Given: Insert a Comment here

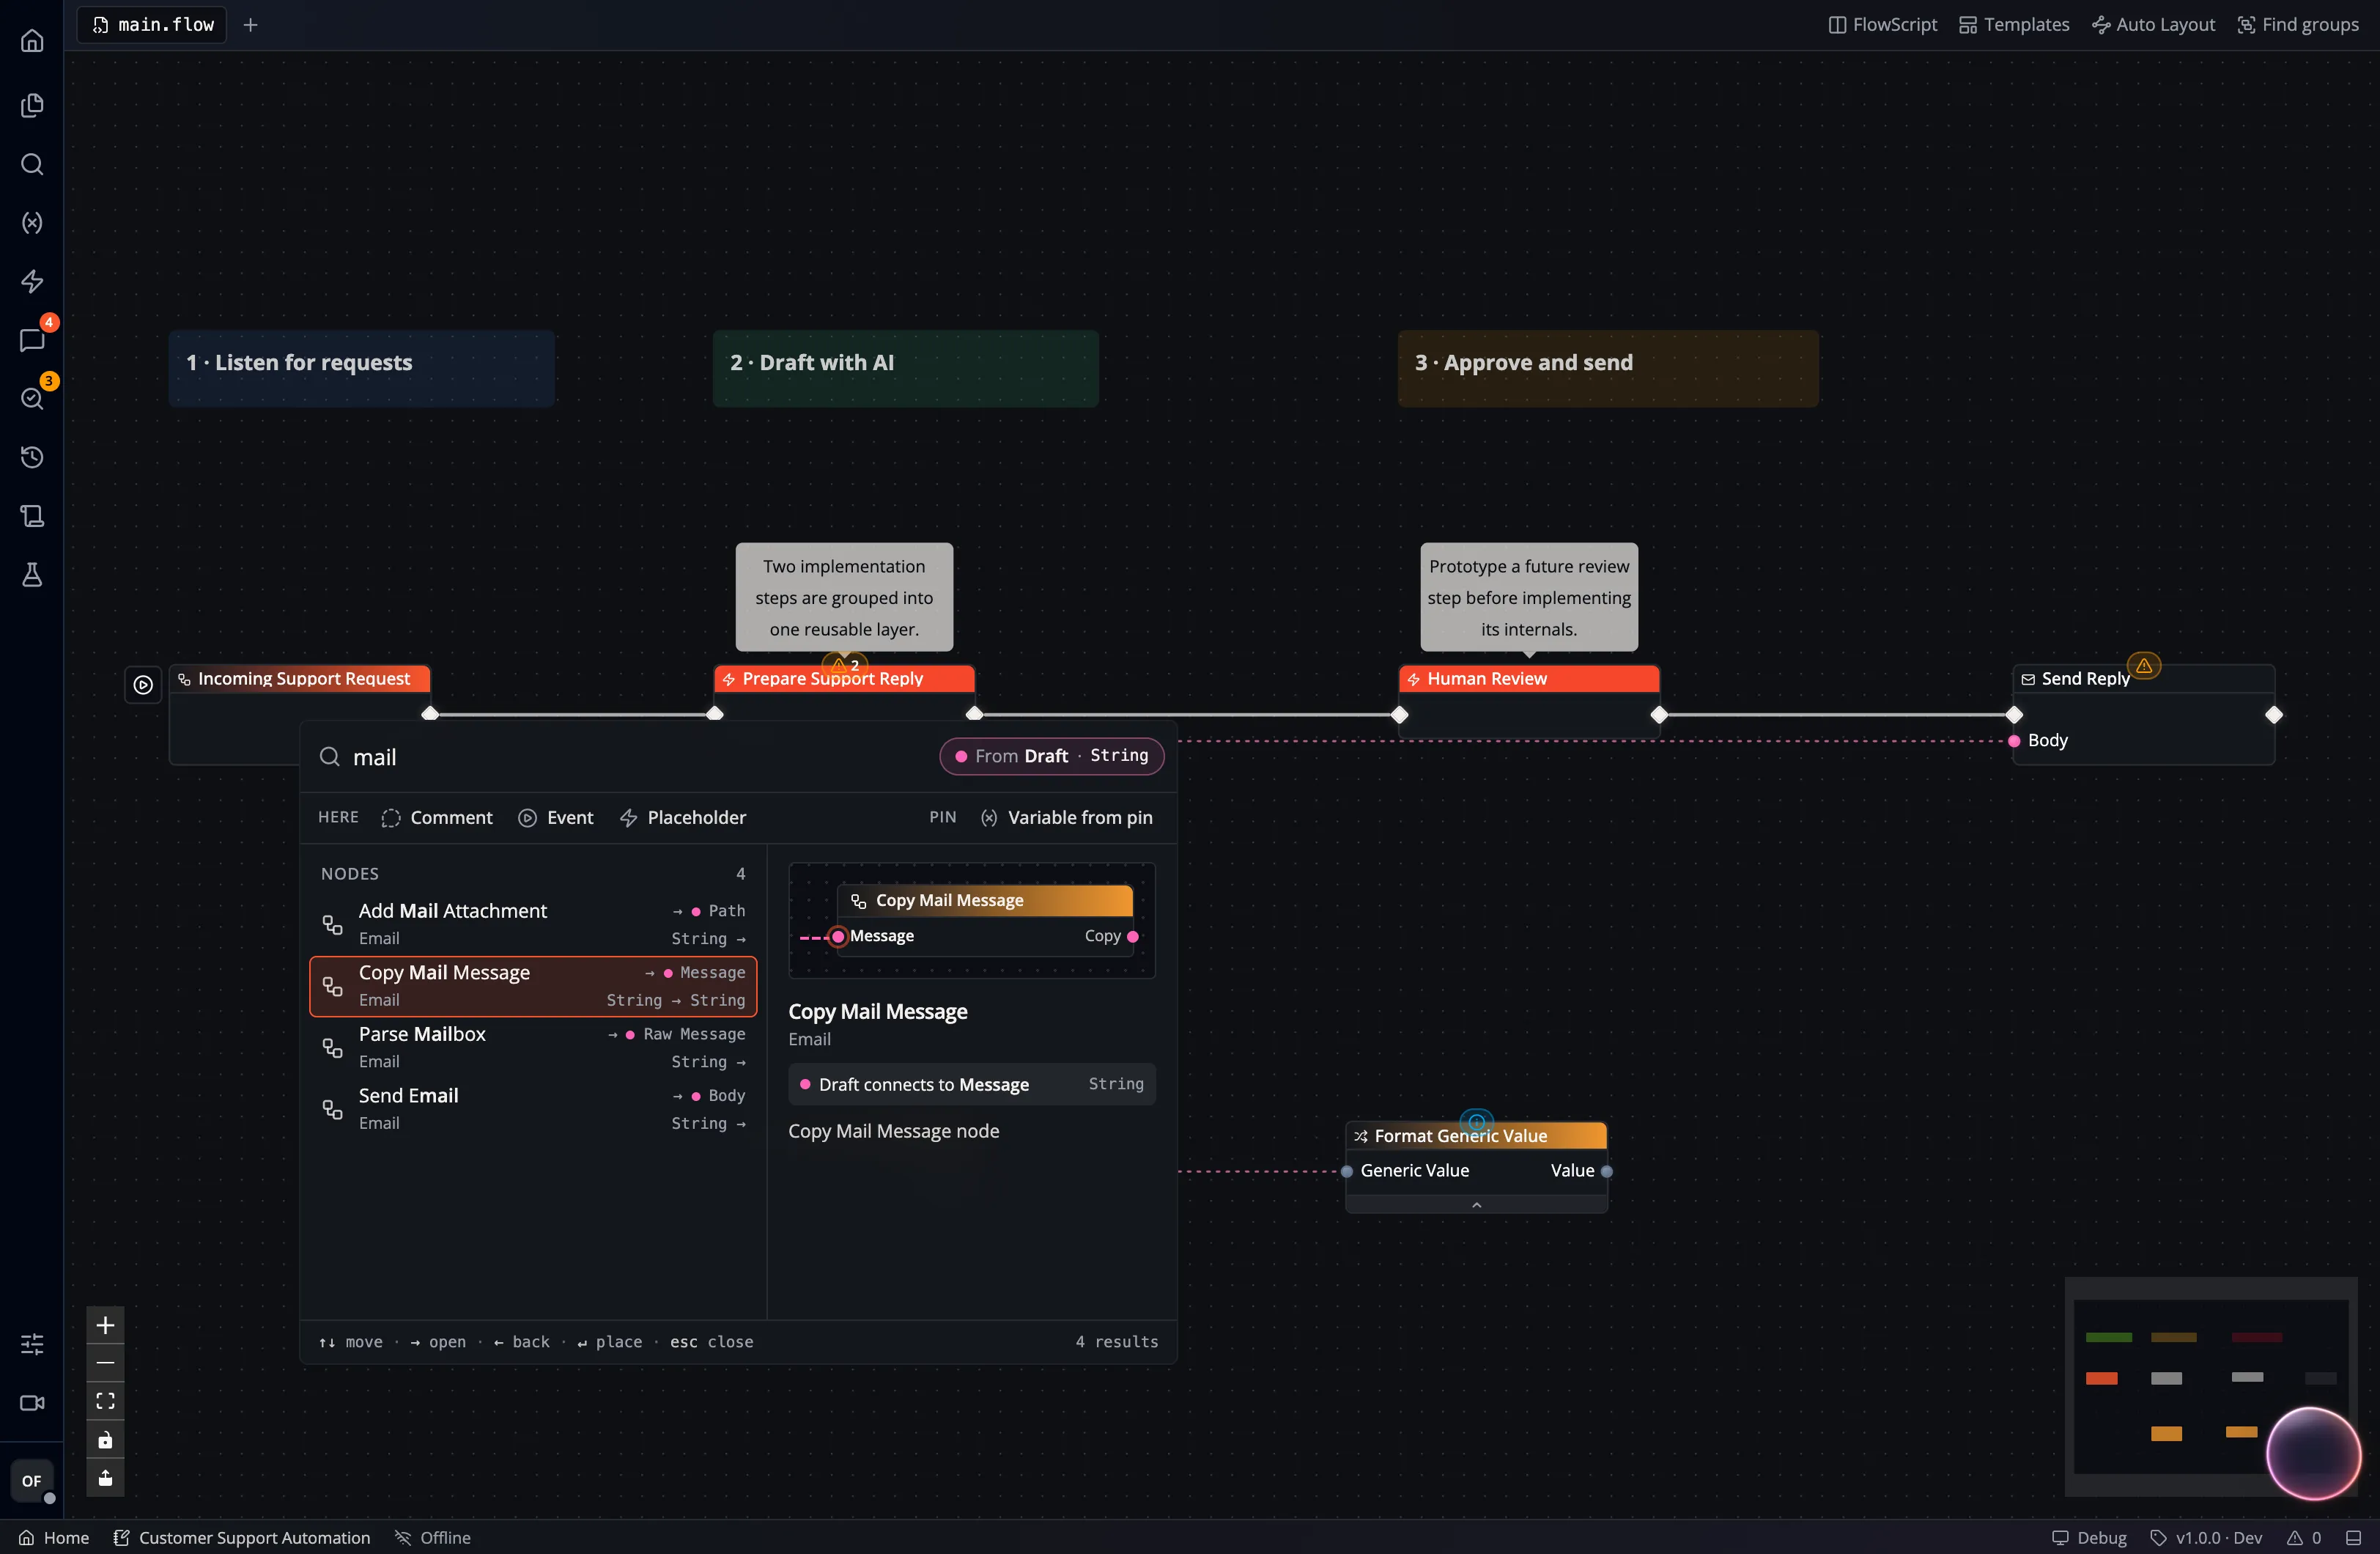Looking at the screenshot, I should coord(437,817).
